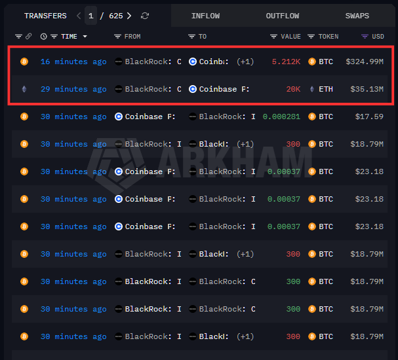Screen dimensions: 398x360
Task: Open Coinbase P: recipient in $35.13M row
Action: (224, 89)
